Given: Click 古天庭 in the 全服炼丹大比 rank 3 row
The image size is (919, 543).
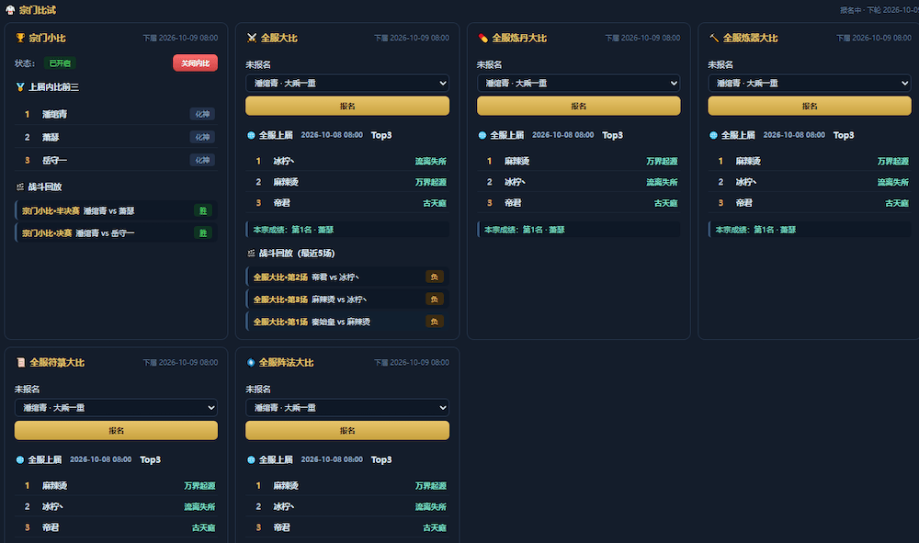Looking at the screenshot, I should coord(665,203).
